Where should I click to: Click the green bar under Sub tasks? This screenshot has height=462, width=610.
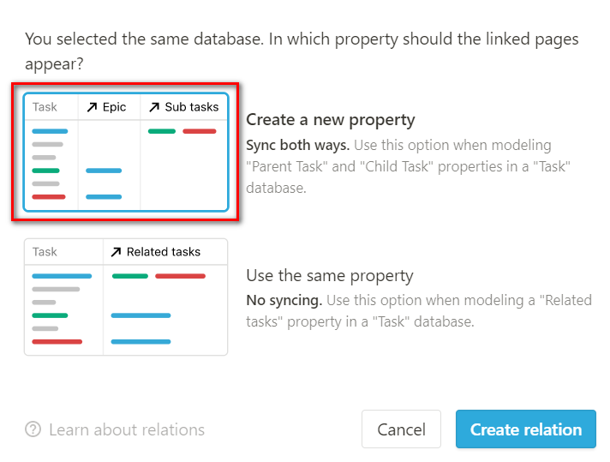click(162, 131)
